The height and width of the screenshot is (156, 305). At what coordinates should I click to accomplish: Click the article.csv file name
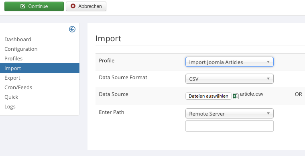coord(252,94)
